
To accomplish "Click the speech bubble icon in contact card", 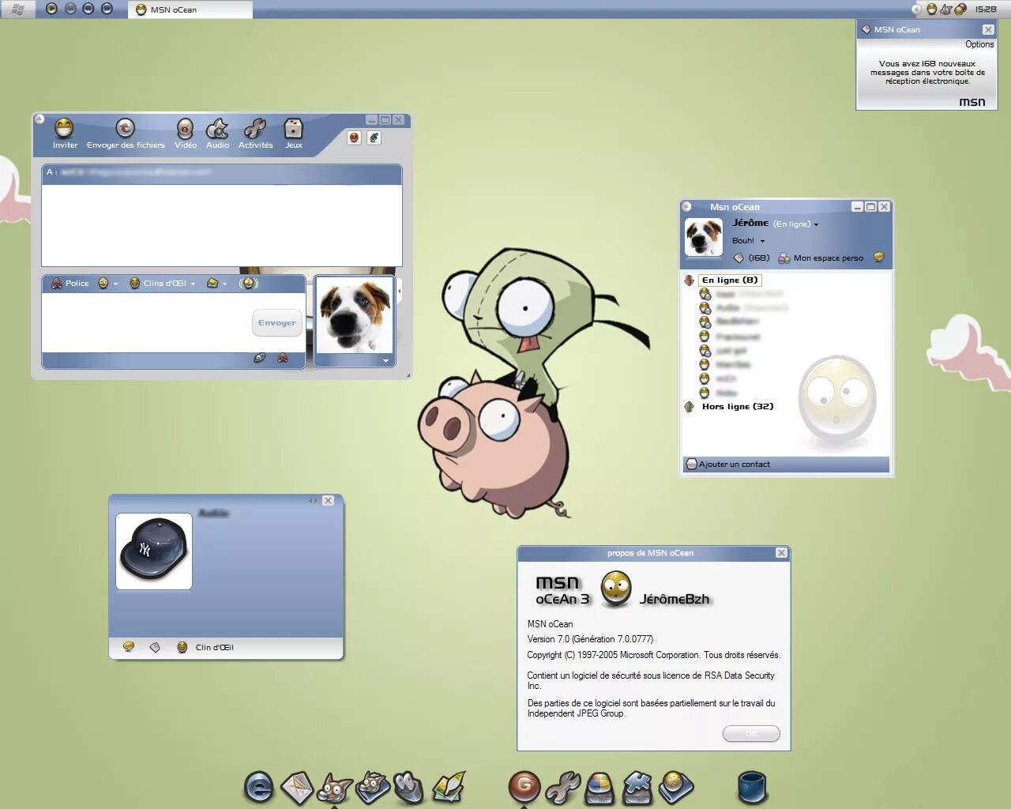I will (x=129, y=647).
